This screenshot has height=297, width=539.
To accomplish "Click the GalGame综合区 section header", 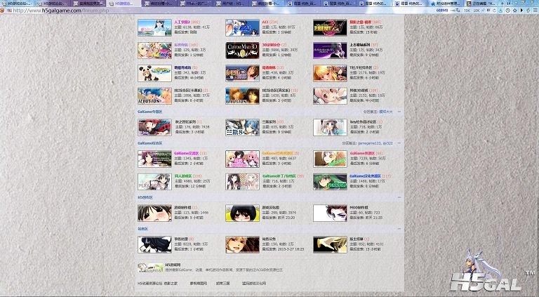I will (x=150, y=143).
